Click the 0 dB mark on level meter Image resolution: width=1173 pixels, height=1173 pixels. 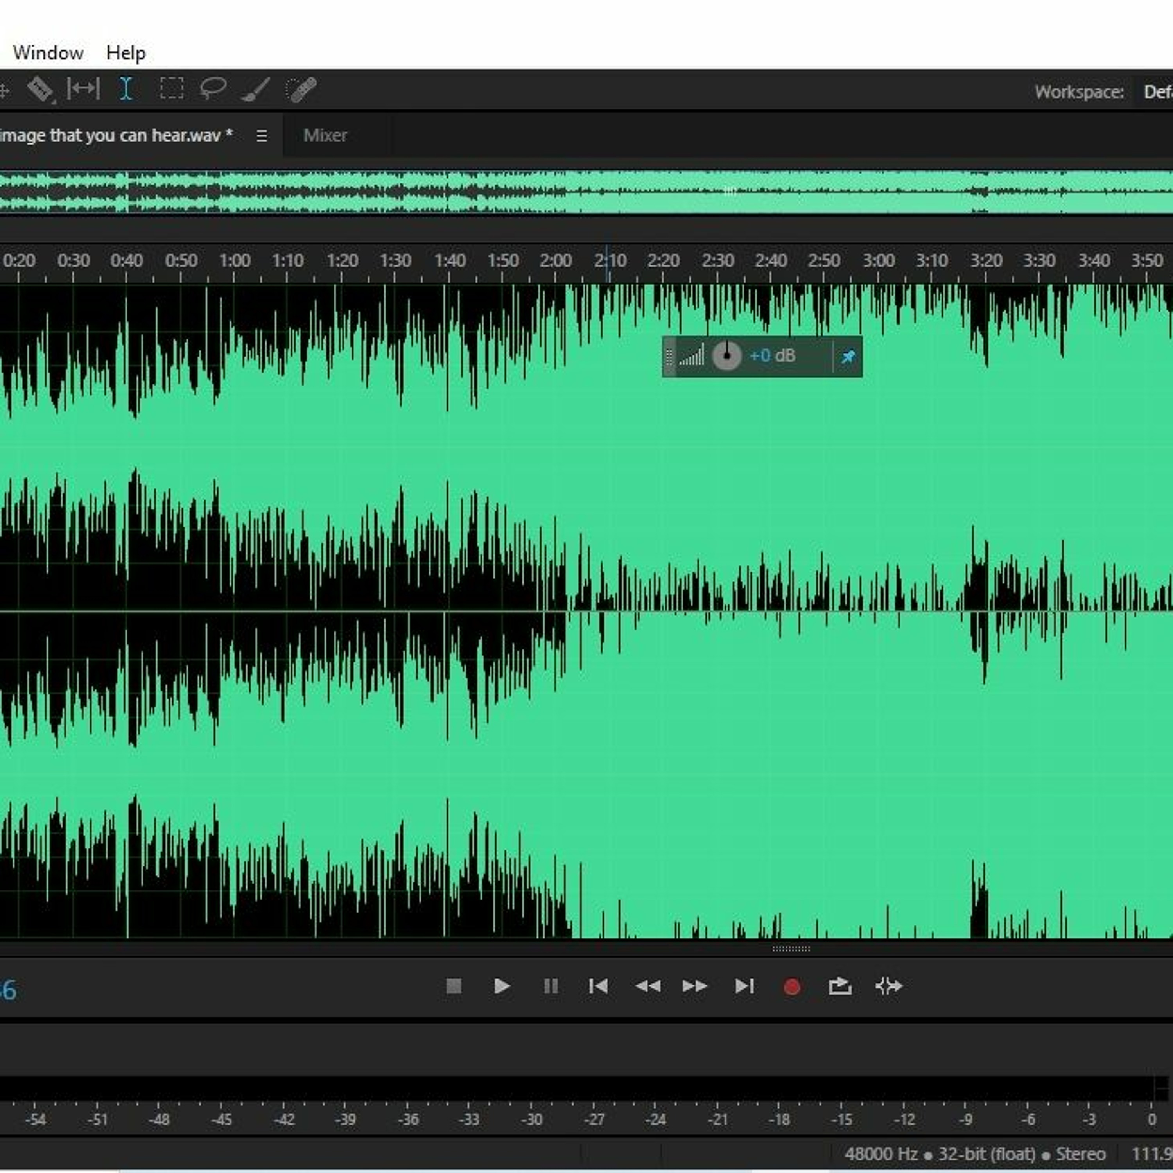coord(1152,1119)
